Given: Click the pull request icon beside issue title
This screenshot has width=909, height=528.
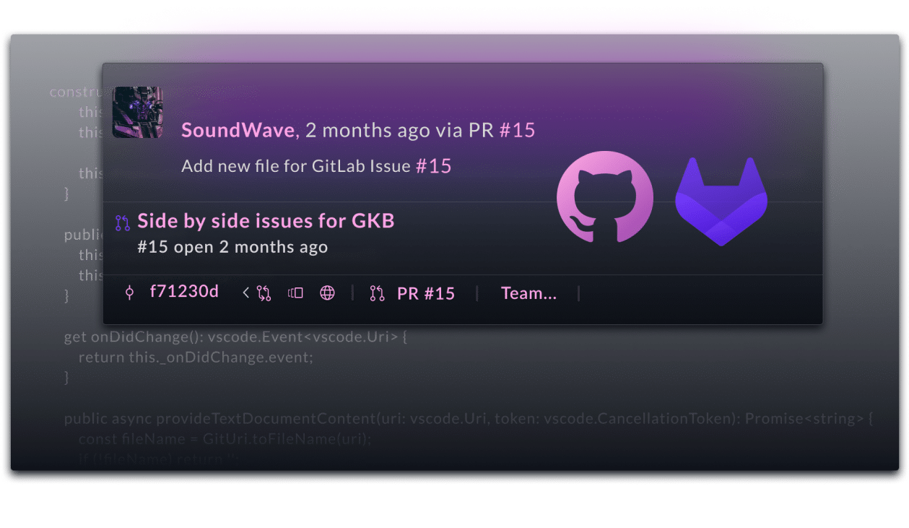Looking at the screenshot, I should tap(123, 222).
